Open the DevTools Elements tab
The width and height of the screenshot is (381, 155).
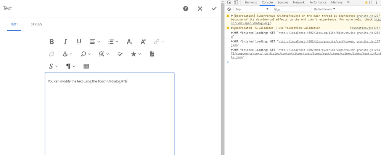point(251,2)
